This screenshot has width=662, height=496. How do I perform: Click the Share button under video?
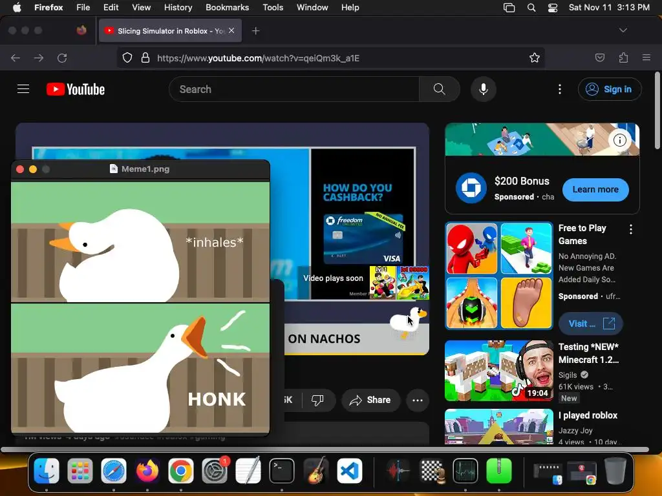tap(370, 400)
